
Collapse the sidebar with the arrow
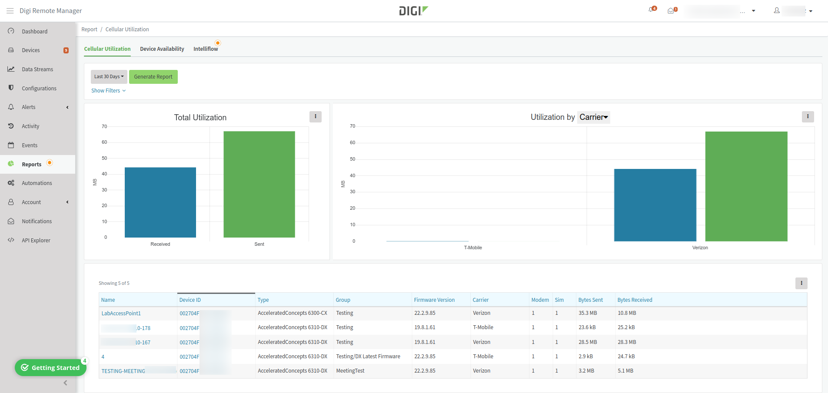(65, 383)
